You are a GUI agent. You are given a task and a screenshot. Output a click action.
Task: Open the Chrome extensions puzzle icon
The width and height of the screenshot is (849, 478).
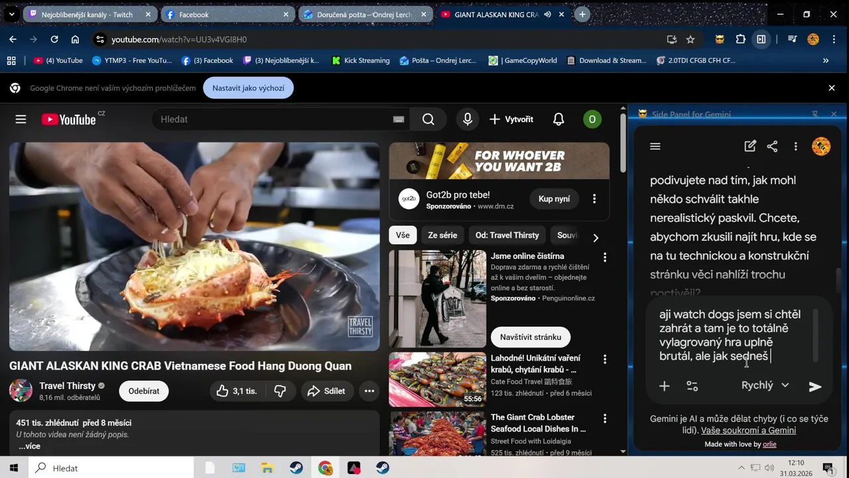(x=741, y=39)
